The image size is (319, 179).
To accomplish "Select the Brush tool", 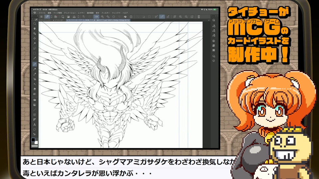I will coord(35,74).
